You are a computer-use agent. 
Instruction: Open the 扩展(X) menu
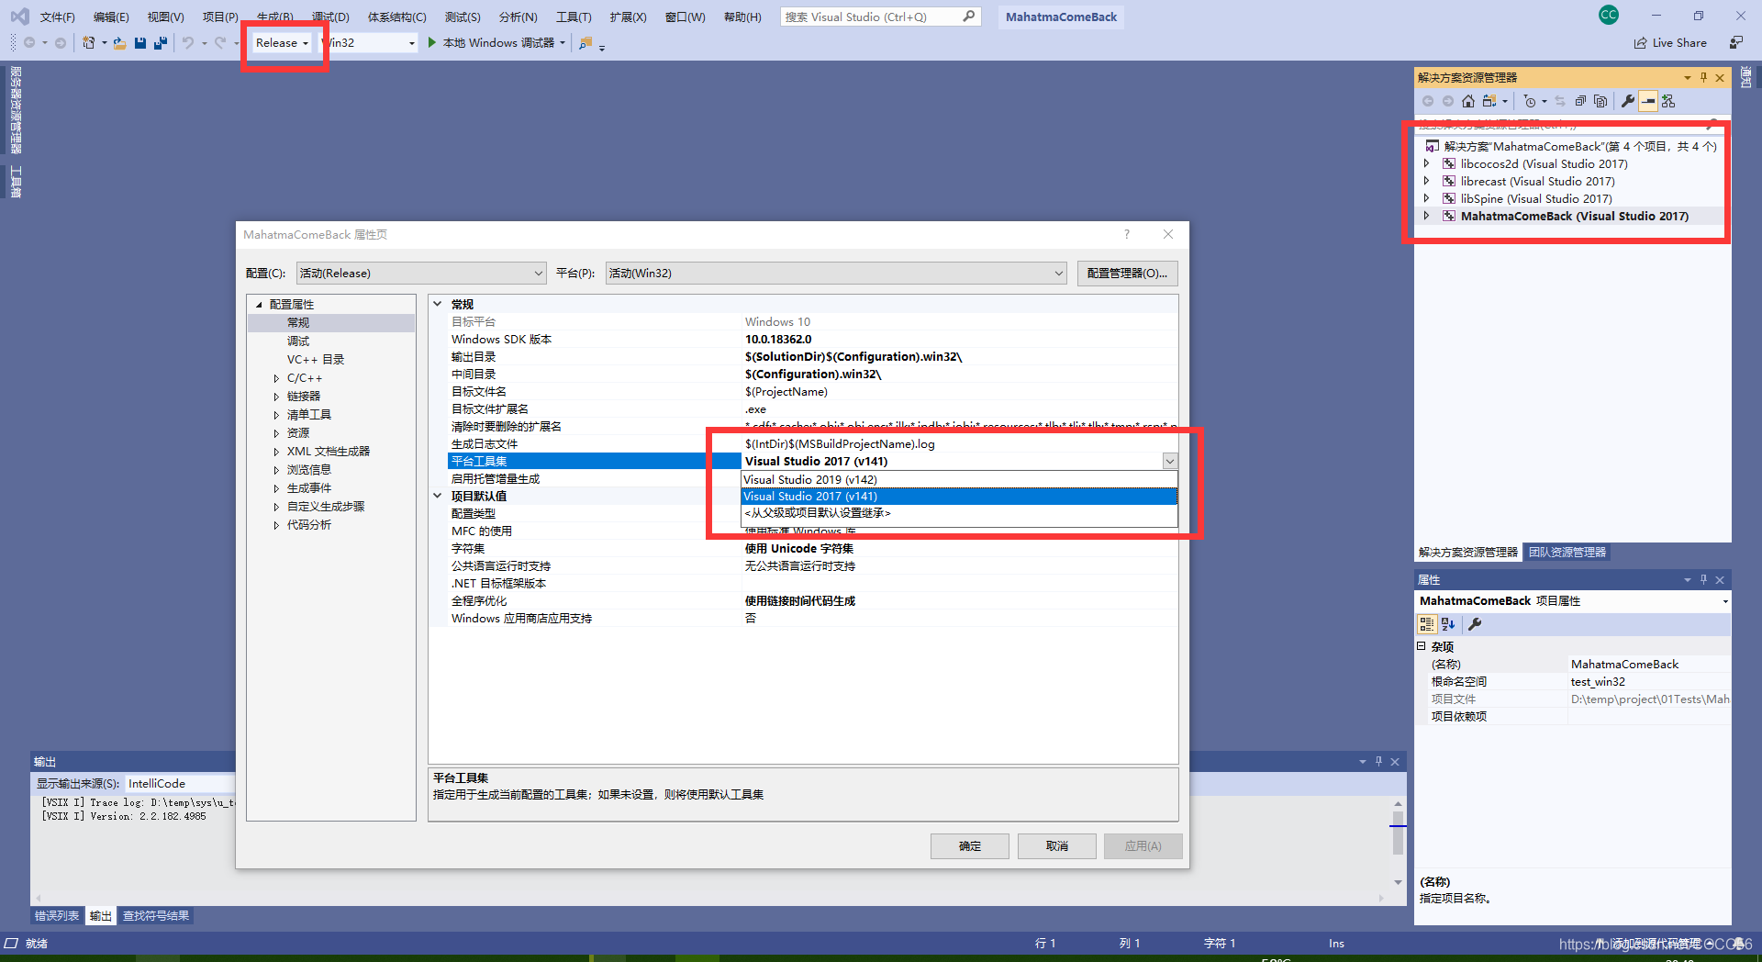[x=628, y=17]
